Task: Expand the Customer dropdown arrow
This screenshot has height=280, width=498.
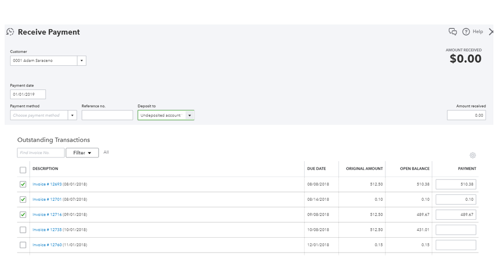Action: 82,61
